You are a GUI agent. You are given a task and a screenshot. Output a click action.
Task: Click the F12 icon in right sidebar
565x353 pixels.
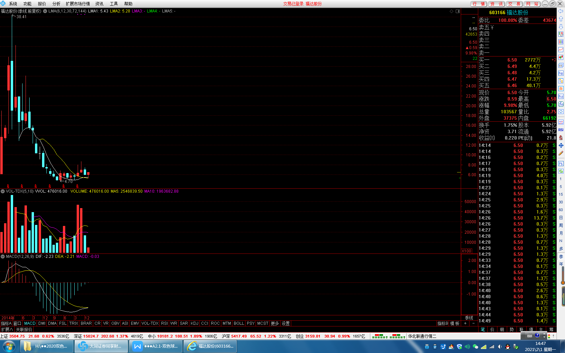point(561,96)
